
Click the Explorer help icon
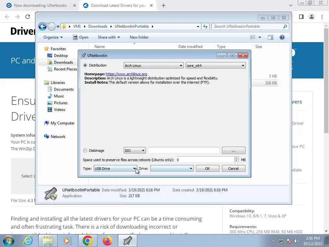[x=282, y=37]
